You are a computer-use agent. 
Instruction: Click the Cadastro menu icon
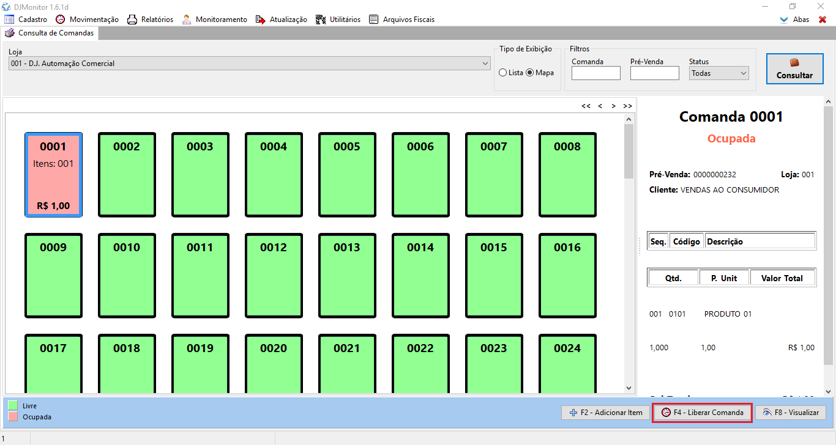9,20
